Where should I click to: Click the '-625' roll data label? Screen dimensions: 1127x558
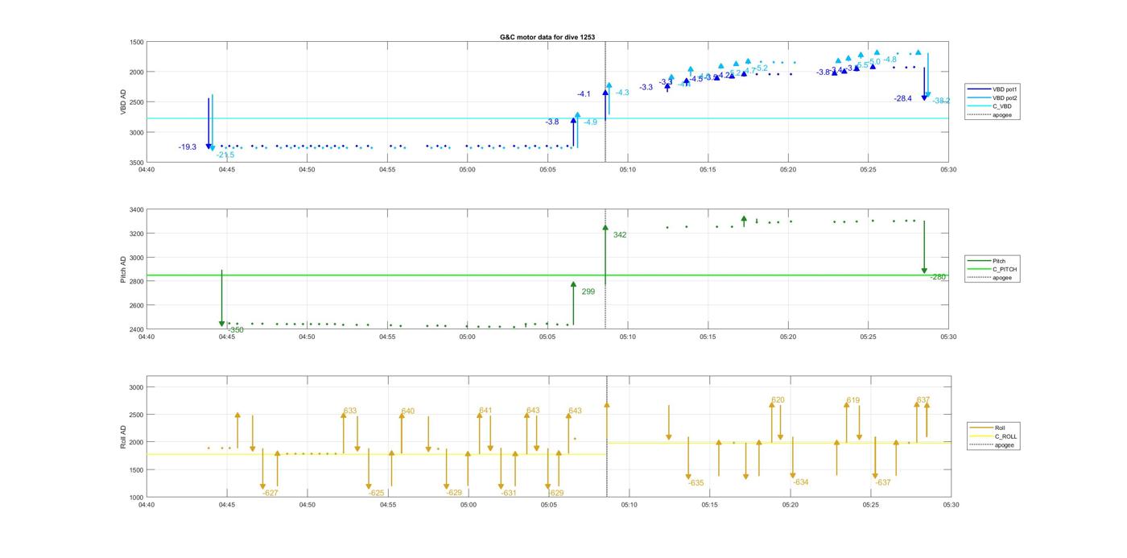coord(377,493)
